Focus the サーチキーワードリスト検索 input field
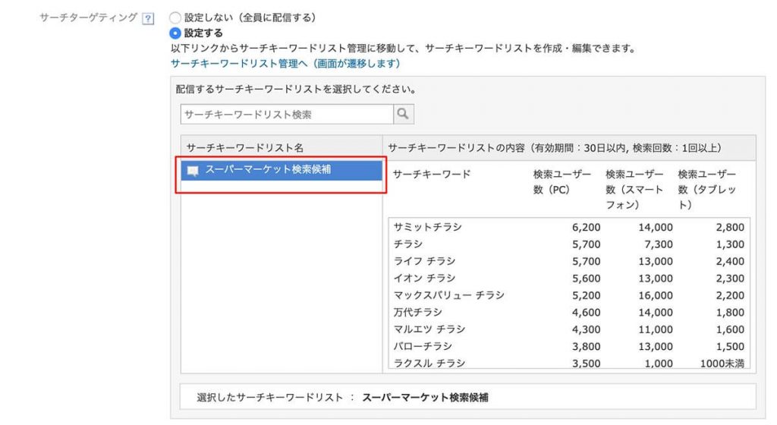Image resolution: width=777 pixels, height=425 pixels. [x=287, y=115]
